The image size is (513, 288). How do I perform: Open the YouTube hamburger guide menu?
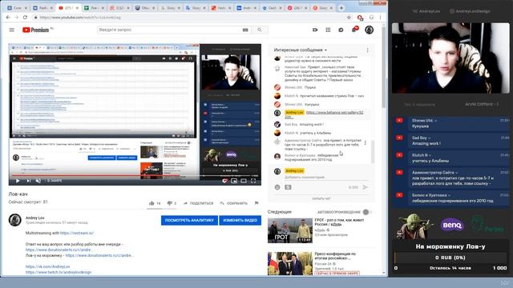click(x=12, y=30)
